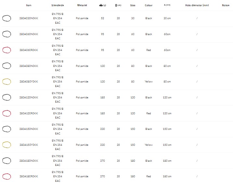Open the red sling image for 280A180R0KK

pos(6,176)
